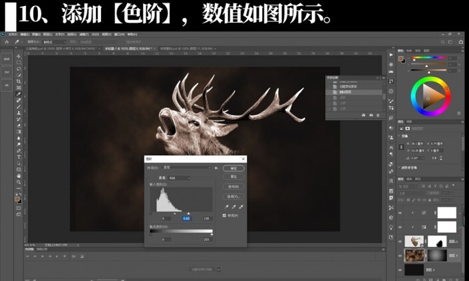Click the play actions icon in side strip
469x281 pixels.
pos(391,54)
